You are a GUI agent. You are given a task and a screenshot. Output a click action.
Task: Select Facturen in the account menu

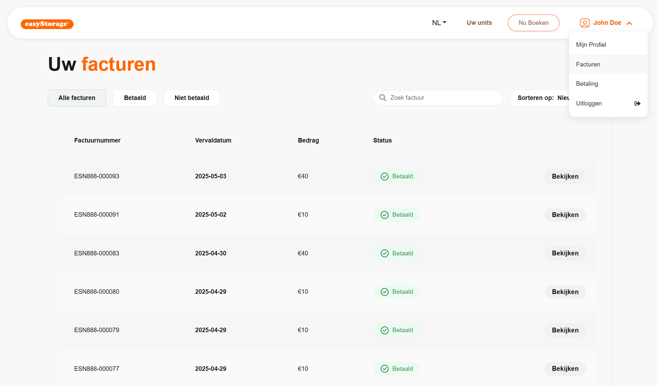588,64
